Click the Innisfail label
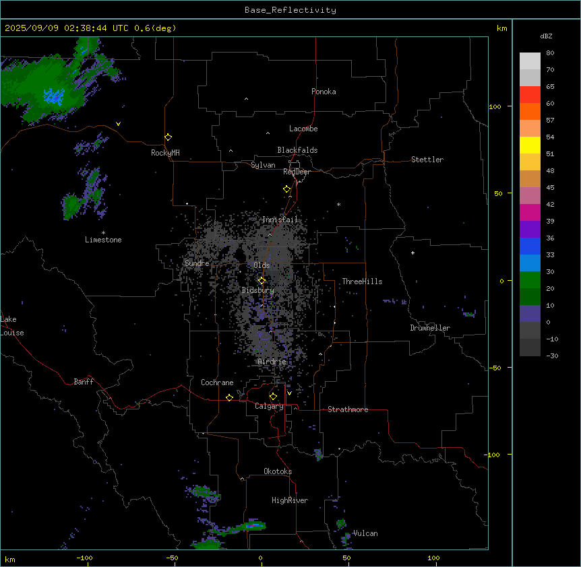Screen dimensions: 581x567 tap(280, 220)
